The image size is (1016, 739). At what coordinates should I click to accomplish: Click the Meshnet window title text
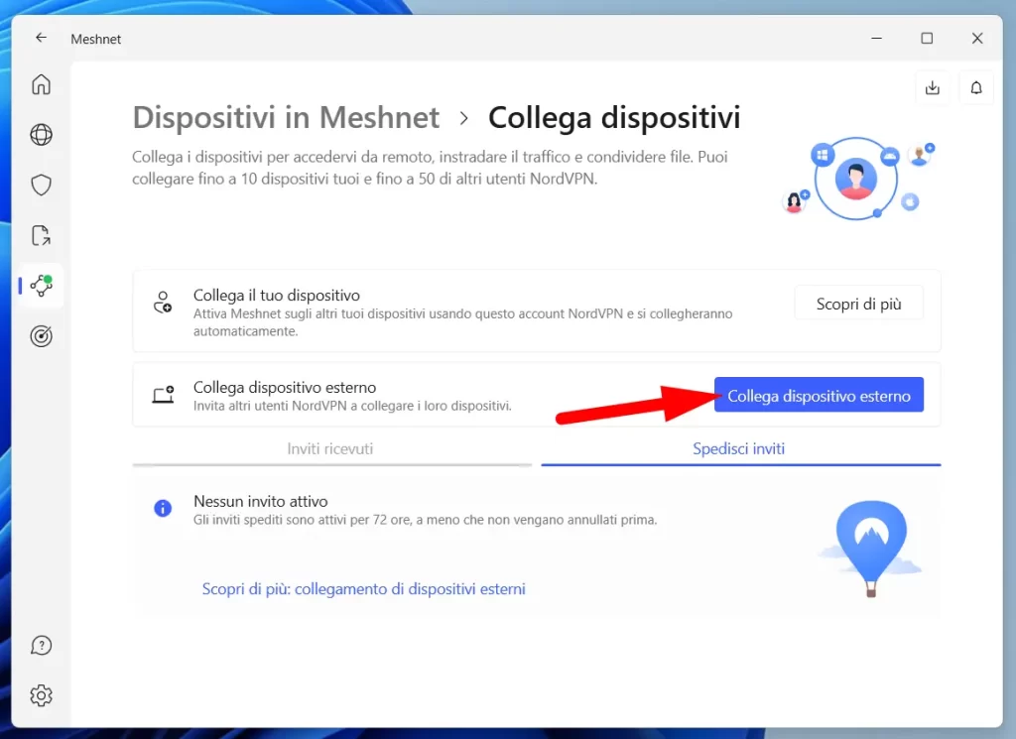(96, 39)
